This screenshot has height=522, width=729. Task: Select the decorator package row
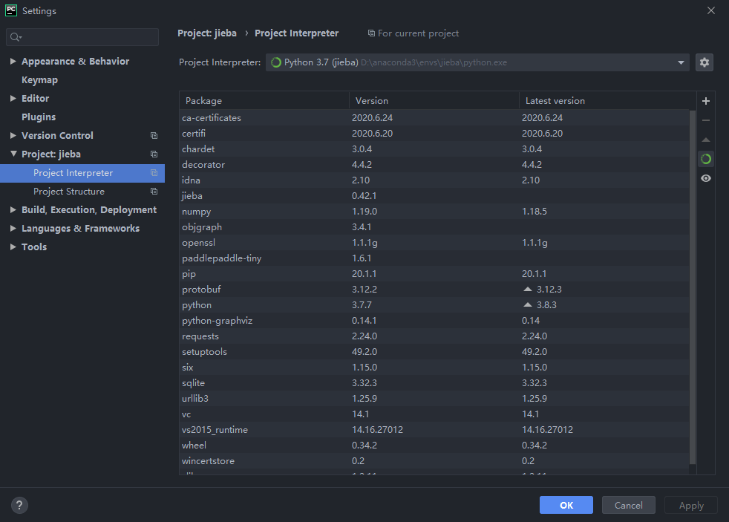coord(434,165)
